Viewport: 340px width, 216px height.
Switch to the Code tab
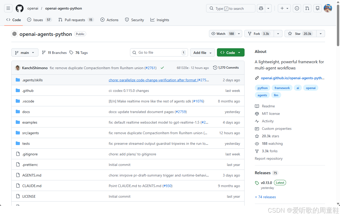pyautogui.click(x=14, y=20)
